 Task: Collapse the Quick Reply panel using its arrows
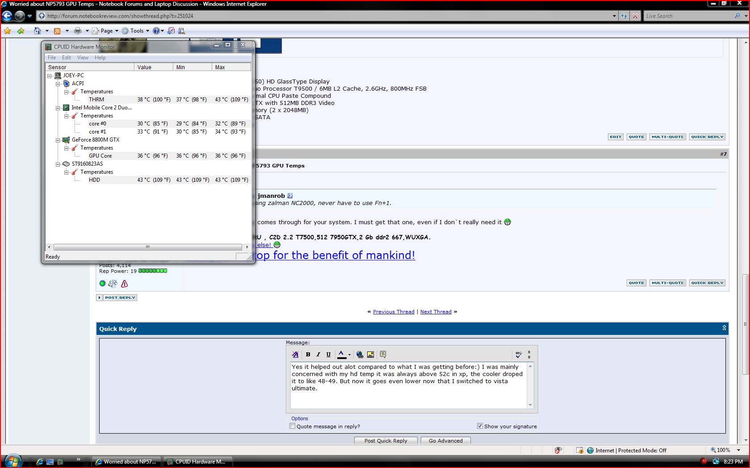(x=724, y=328)
